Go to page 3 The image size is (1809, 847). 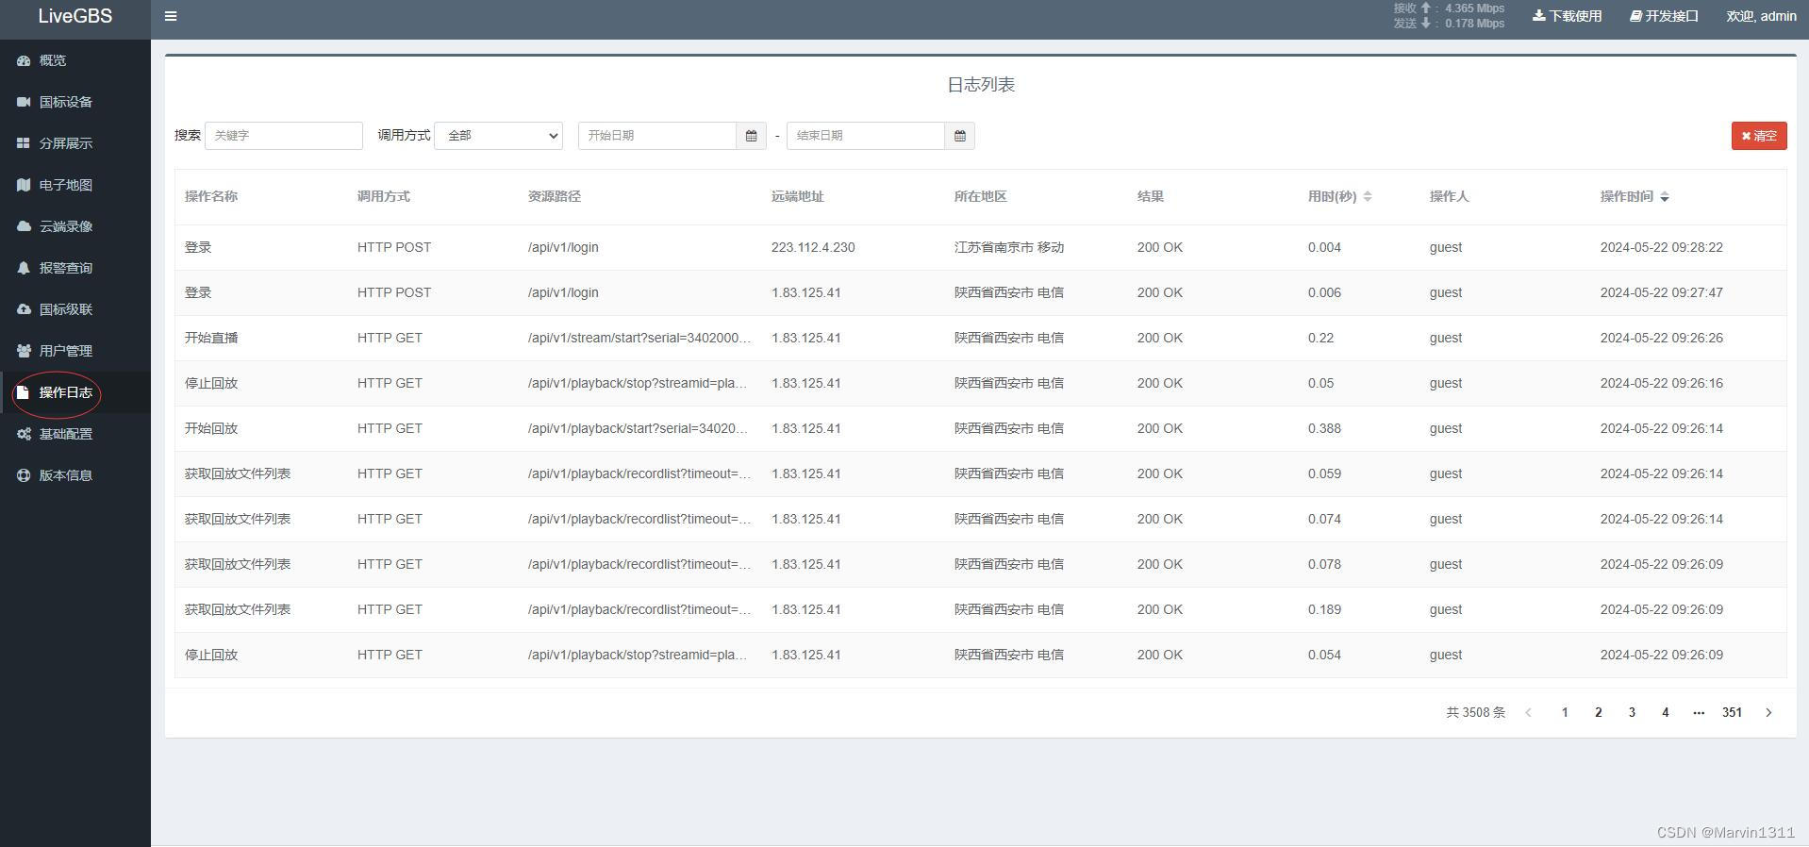pos(1632,712)
